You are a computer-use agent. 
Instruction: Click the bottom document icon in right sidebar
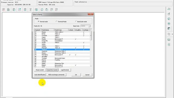pos(169,45)
